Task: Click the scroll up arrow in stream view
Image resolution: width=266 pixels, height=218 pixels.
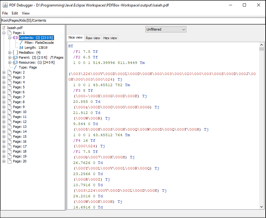Action: pos(261,45)
